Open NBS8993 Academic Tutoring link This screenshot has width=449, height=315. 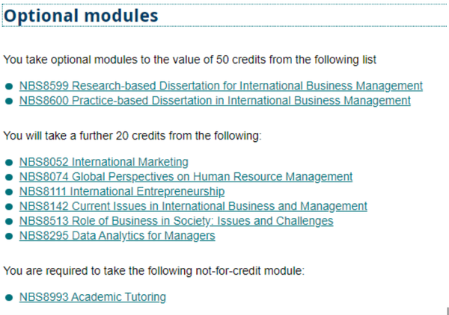(x=93, y=297)
